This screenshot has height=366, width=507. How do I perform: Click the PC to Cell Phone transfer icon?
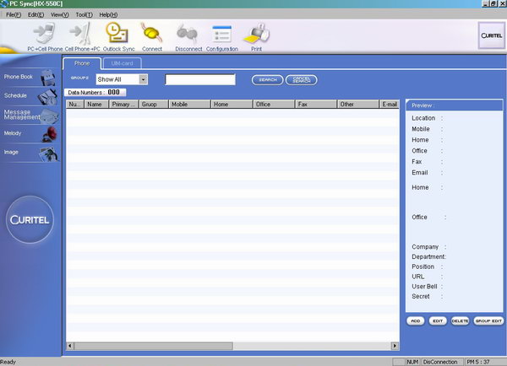tap(45, 37)
